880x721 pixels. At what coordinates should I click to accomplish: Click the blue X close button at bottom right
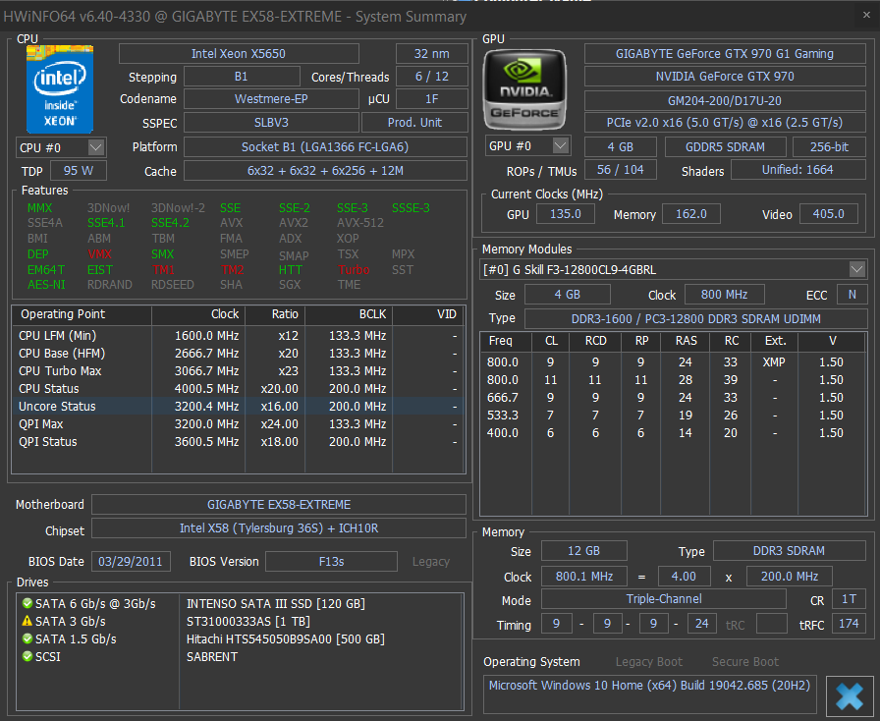(850, 696)
